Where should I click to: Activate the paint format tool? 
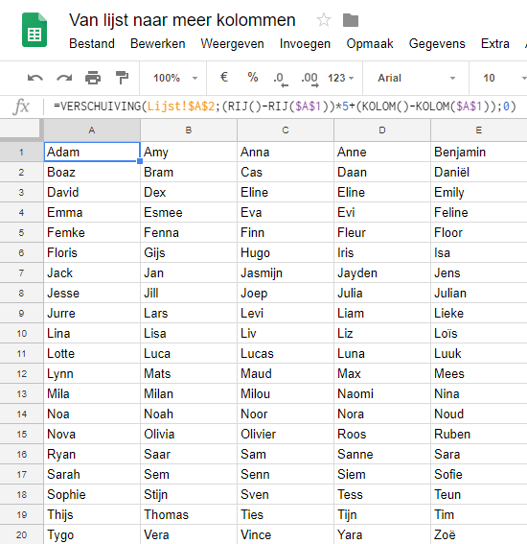coord(122,78)
